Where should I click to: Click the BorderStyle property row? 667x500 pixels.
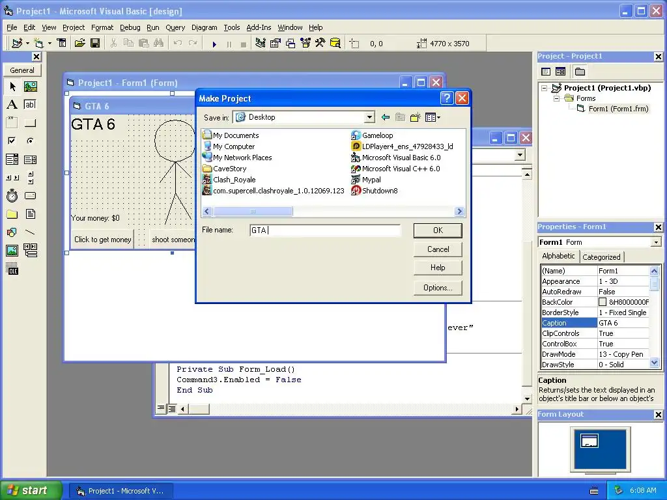pos(595,312)
